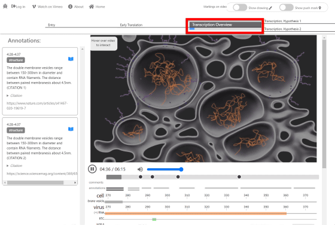Screen dimensions: 335x225
Task: Click the 04:36 / 06:15 time display
Action: 112,169
